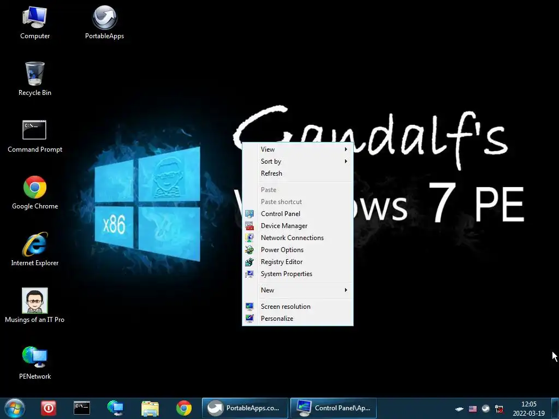The width and height of the screenshot is (559, 419).
Task: Click the Screen resolution menu icon
Action: (x=249, y=307)
